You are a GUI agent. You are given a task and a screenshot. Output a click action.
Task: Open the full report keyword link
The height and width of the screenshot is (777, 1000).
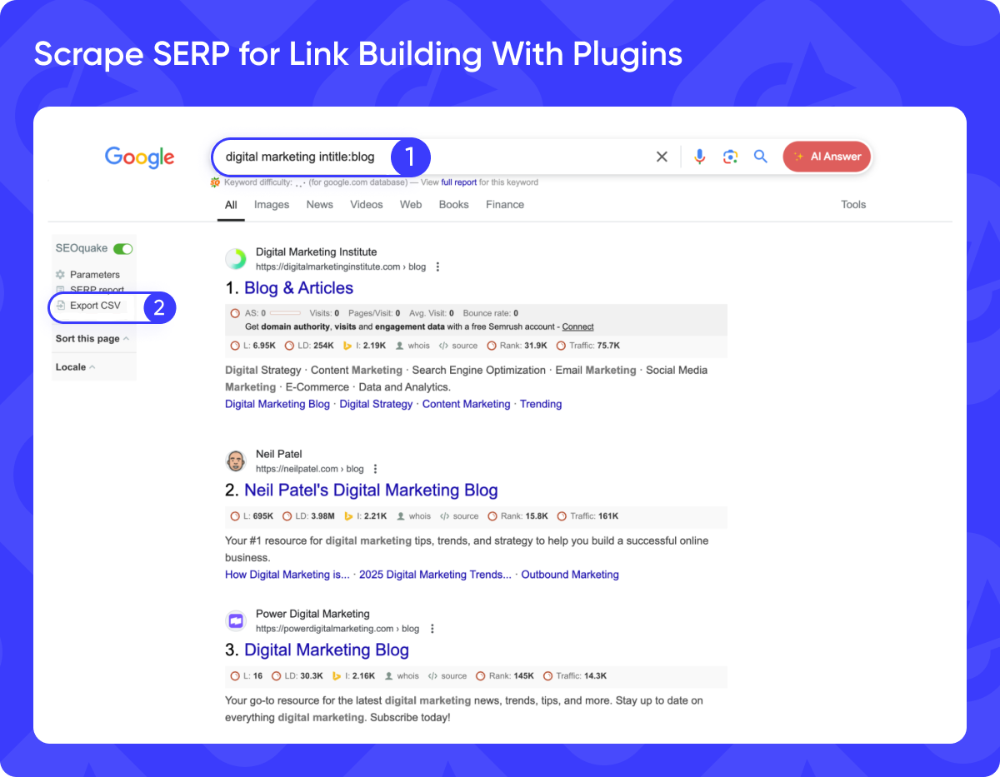(x=459, y=182)
